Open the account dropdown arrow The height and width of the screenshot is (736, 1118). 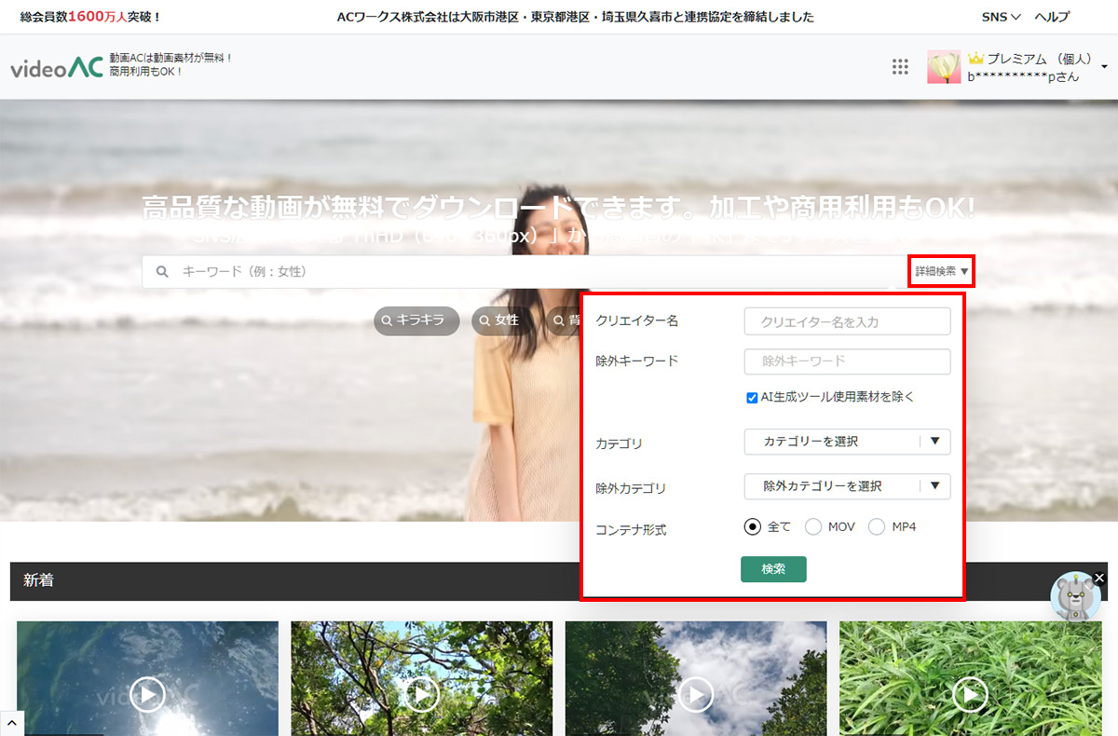click(x=1105, y=67)
